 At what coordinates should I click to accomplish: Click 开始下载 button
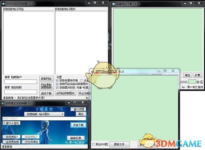(x=78, y=125)
